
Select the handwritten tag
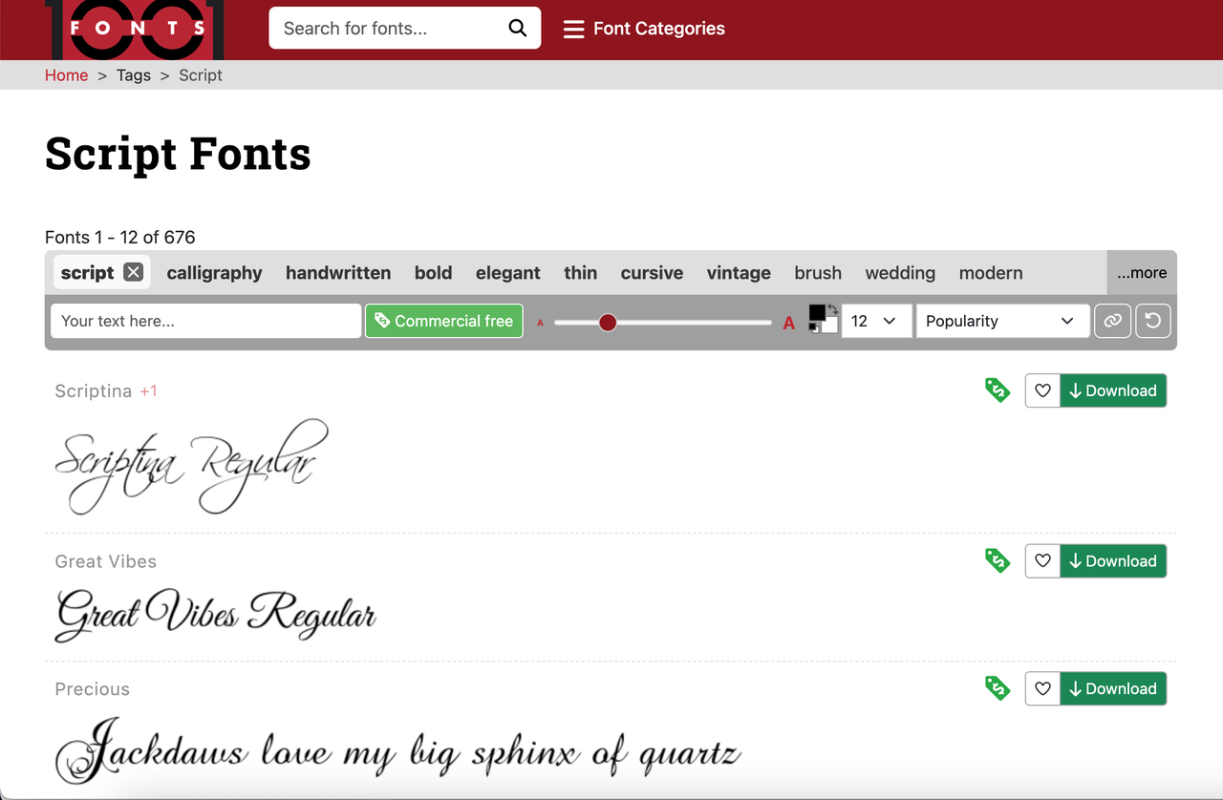[338, 273]
